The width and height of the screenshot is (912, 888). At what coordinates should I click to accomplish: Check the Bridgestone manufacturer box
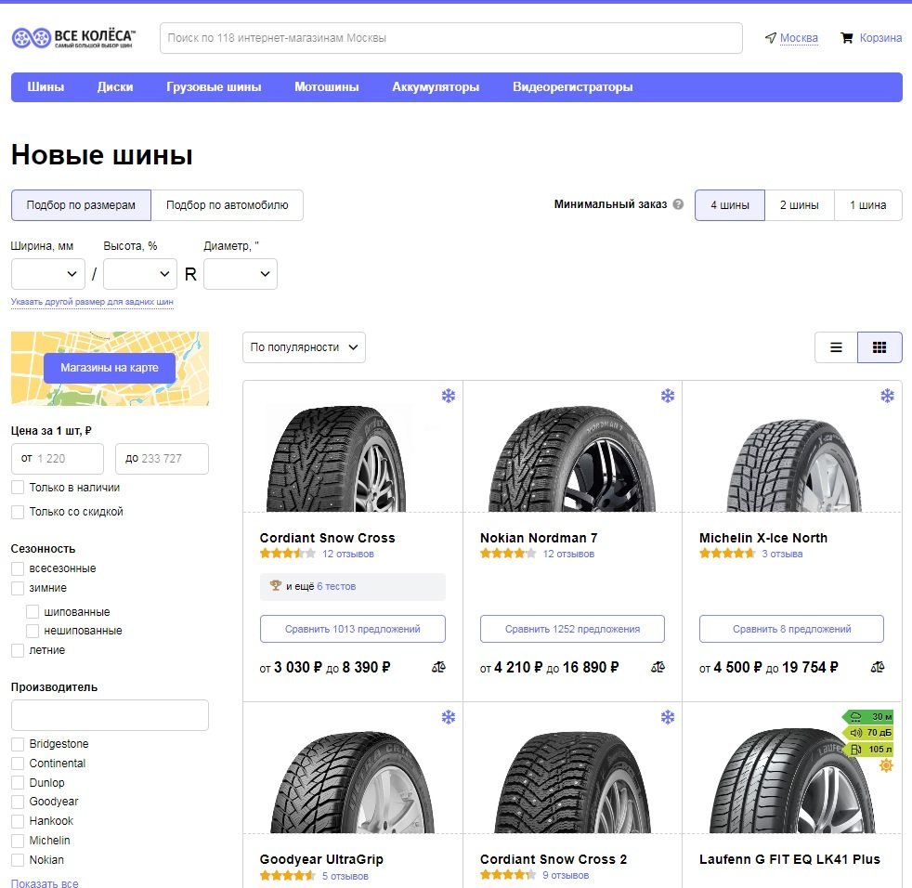click(18, 744)
